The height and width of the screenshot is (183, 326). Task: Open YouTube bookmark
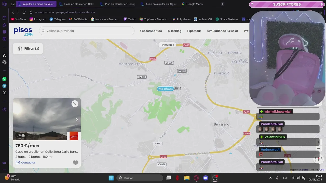click(x=18, y=19)
